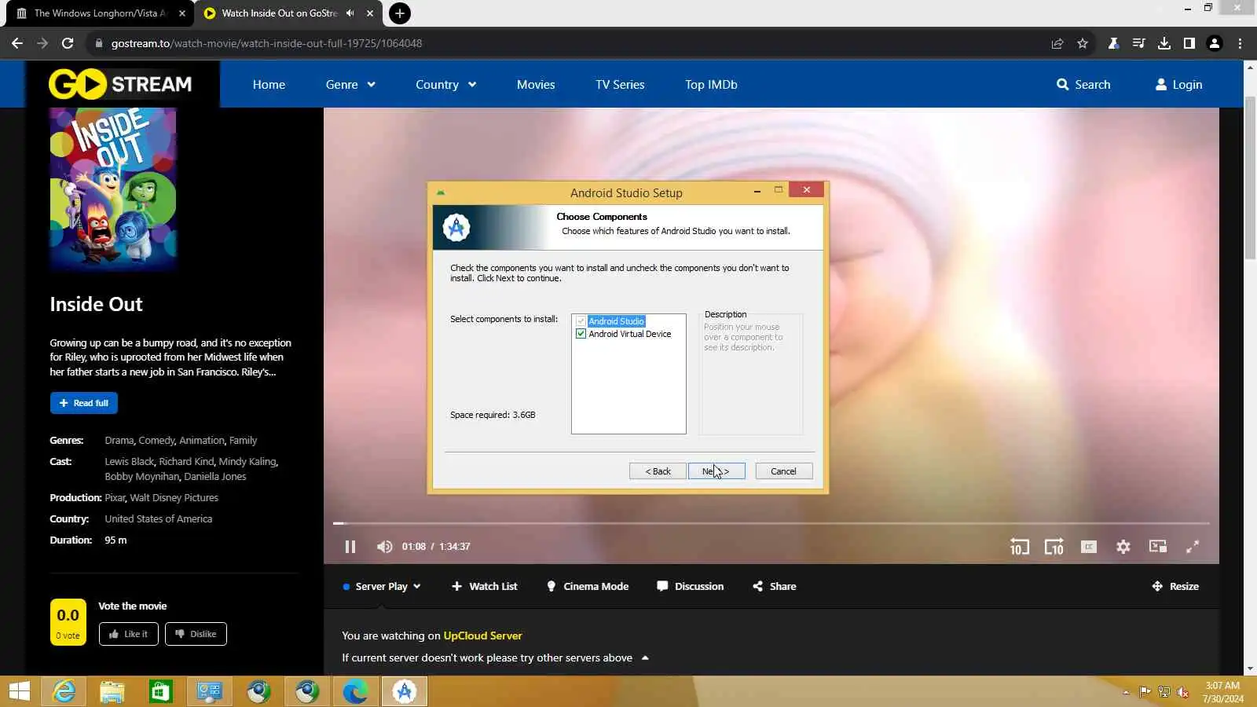This screenshot has height=707, width=1257.
Task: Toggle the browser side panel
Action: coord(1189,43)
